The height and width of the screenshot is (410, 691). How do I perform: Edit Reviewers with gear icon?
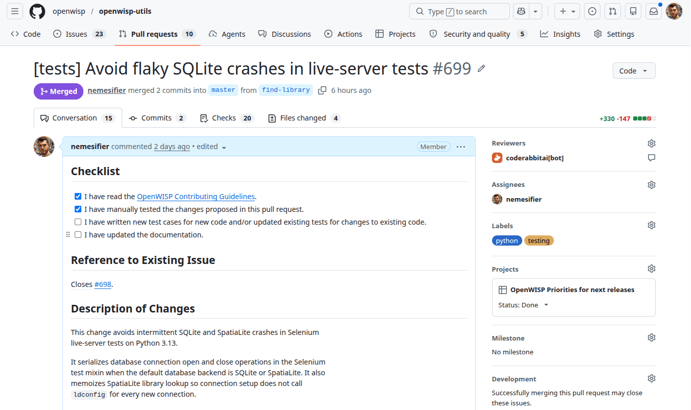coord(651,143)
